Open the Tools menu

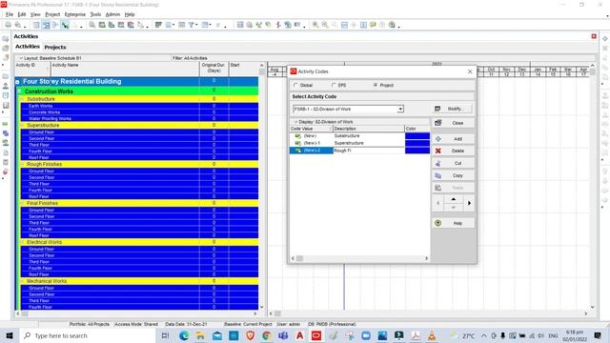click(95, 14)
